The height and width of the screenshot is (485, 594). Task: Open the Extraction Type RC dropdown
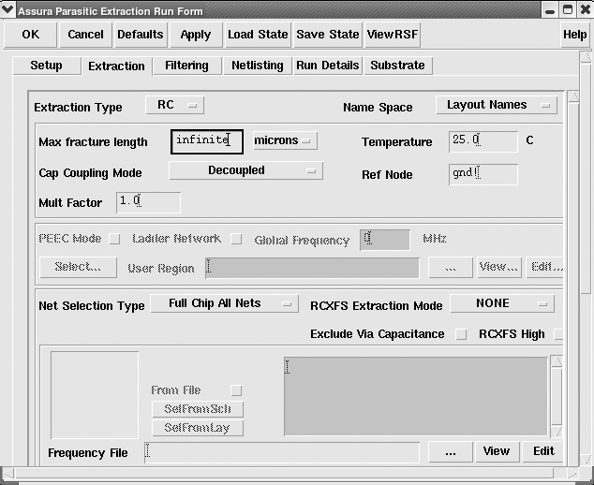coord(174,105)
